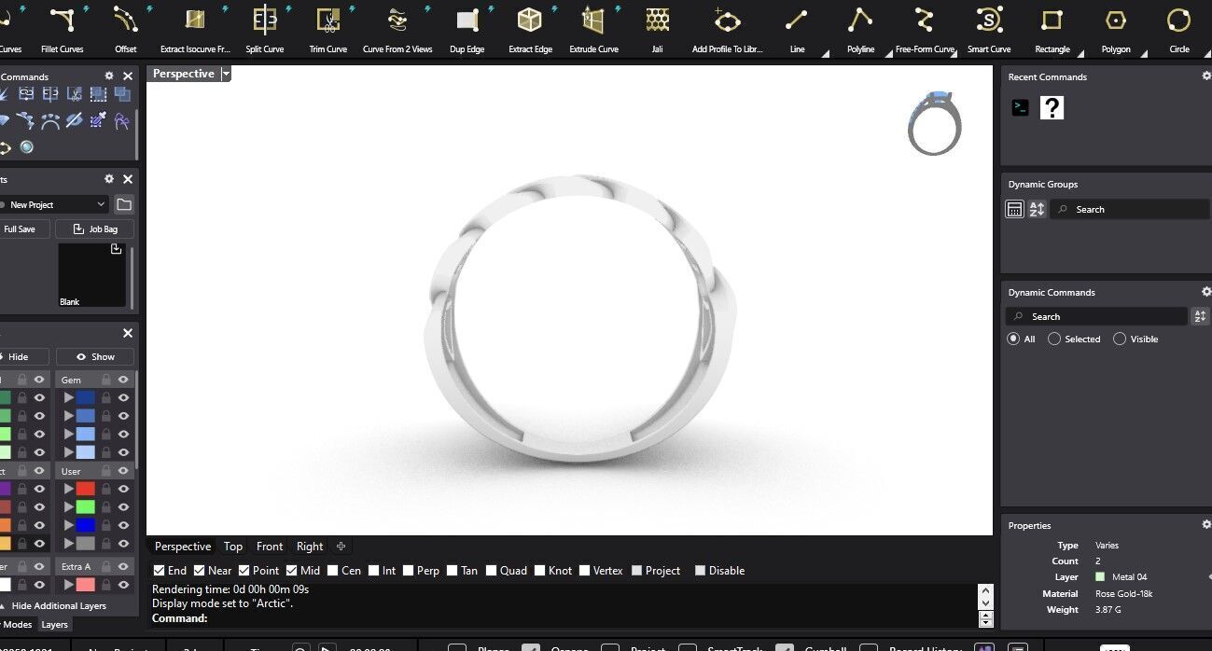This screenshot has height=651, width=1212.
Task: Open the project folder icon button
Action: (124, 204)
